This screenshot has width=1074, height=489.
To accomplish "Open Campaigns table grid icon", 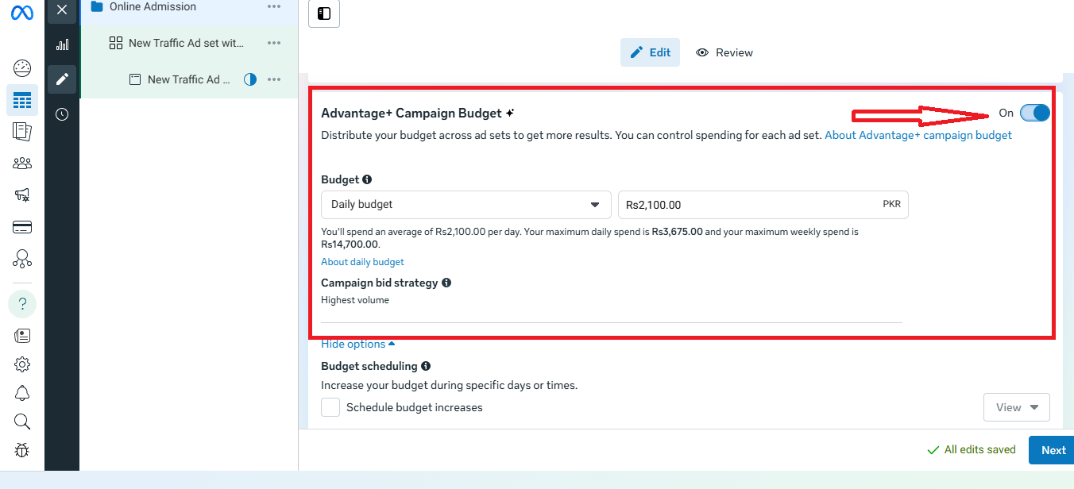I will (22, 101).
